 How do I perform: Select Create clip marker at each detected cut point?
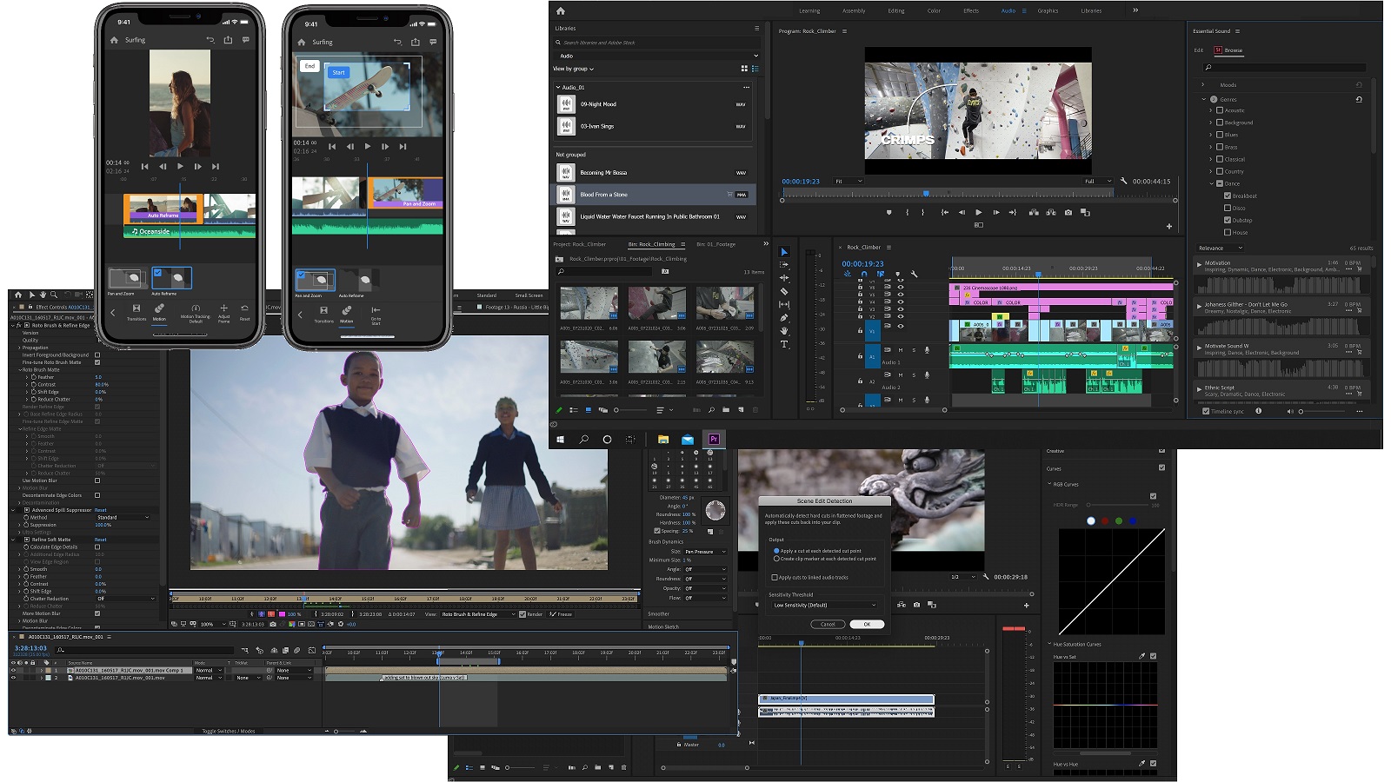776,559
